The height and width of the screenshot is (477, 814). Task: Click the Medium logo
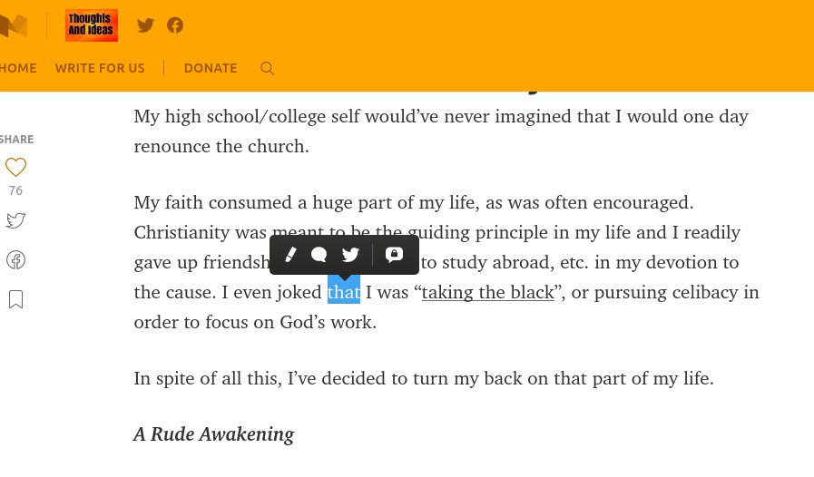pos(14,25)
